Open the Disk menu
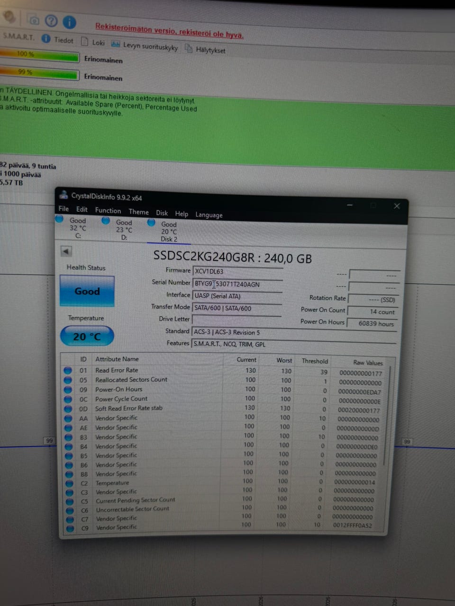This screenshot has width=455, height=606. pos(162,213)
